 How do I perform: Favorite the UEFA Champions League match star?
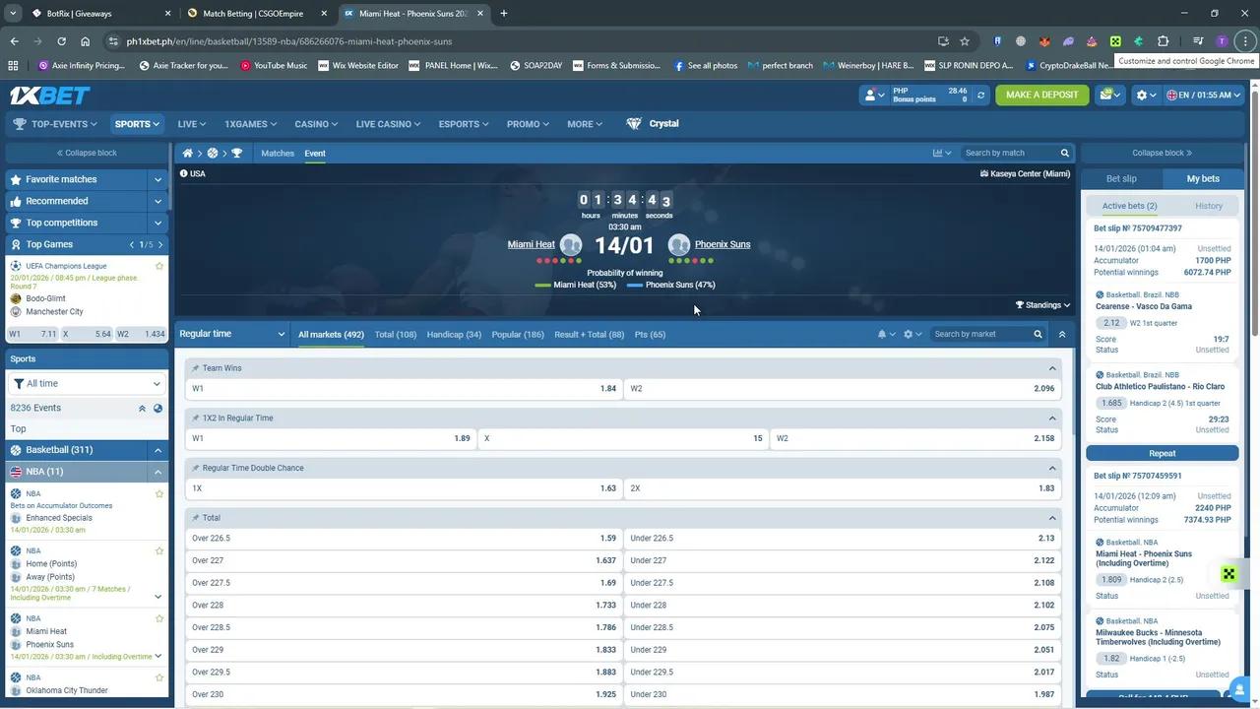pyautogui.click(x=159, y=266)
